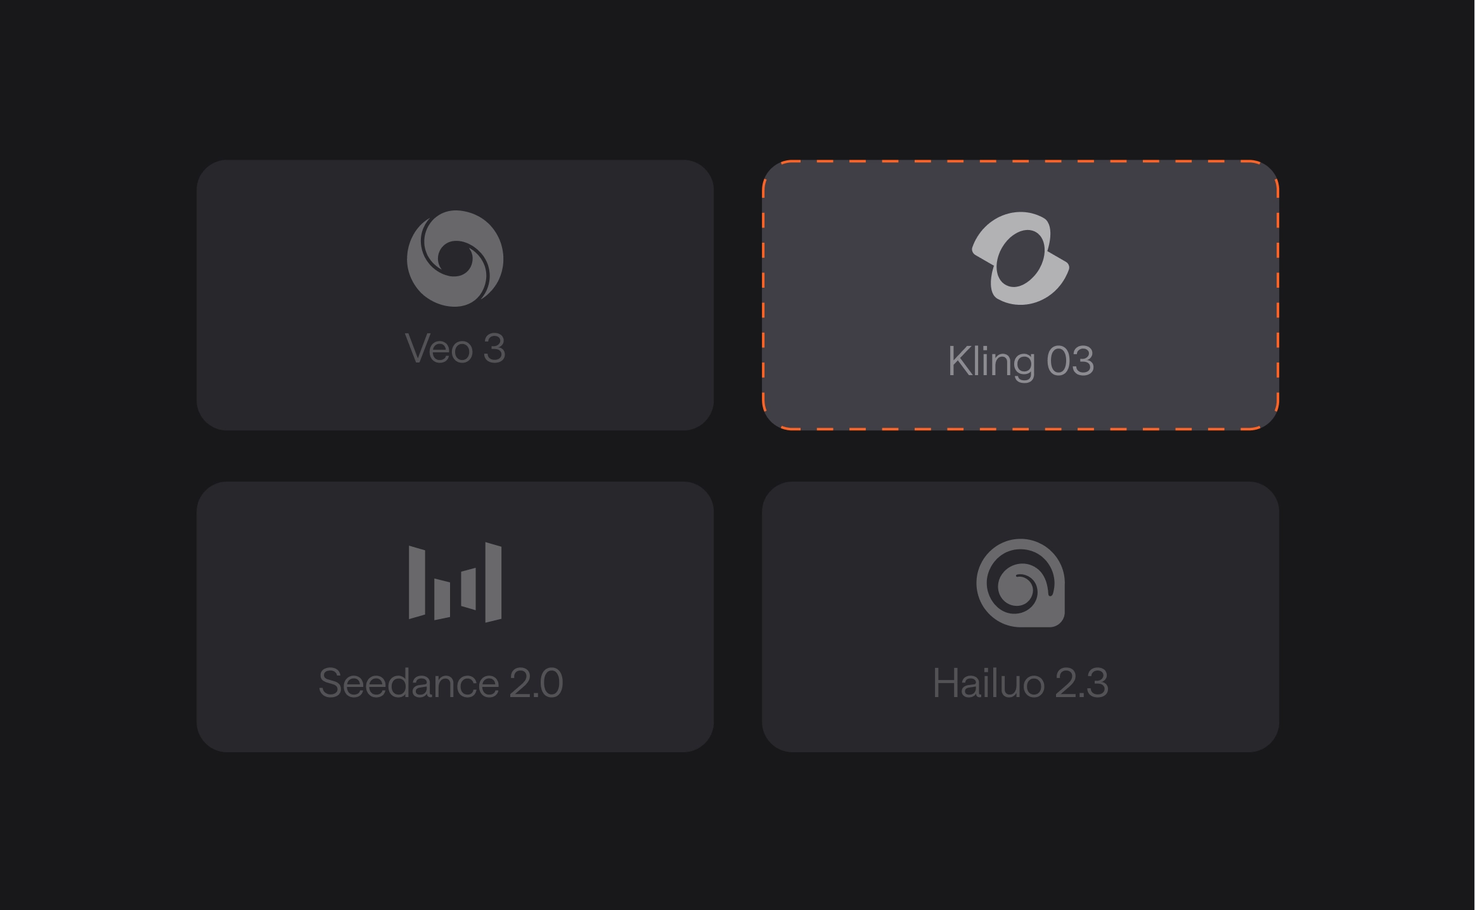1475x910 pixels.
Task: Pick the highlighted model's bright gray logo
Action: tap(1021, 259)
